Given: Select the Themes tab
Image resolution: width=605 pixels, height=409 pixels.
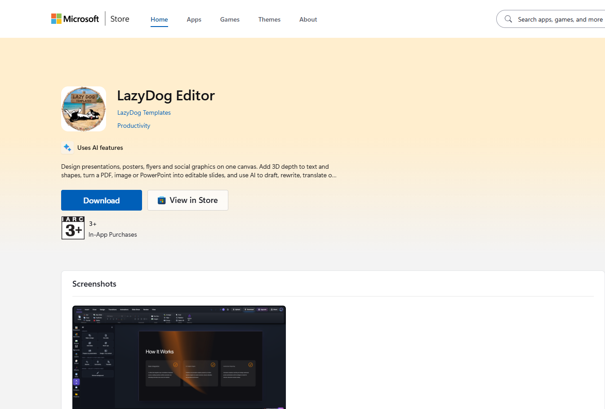Looking at the screenshot, I should 269,19.
